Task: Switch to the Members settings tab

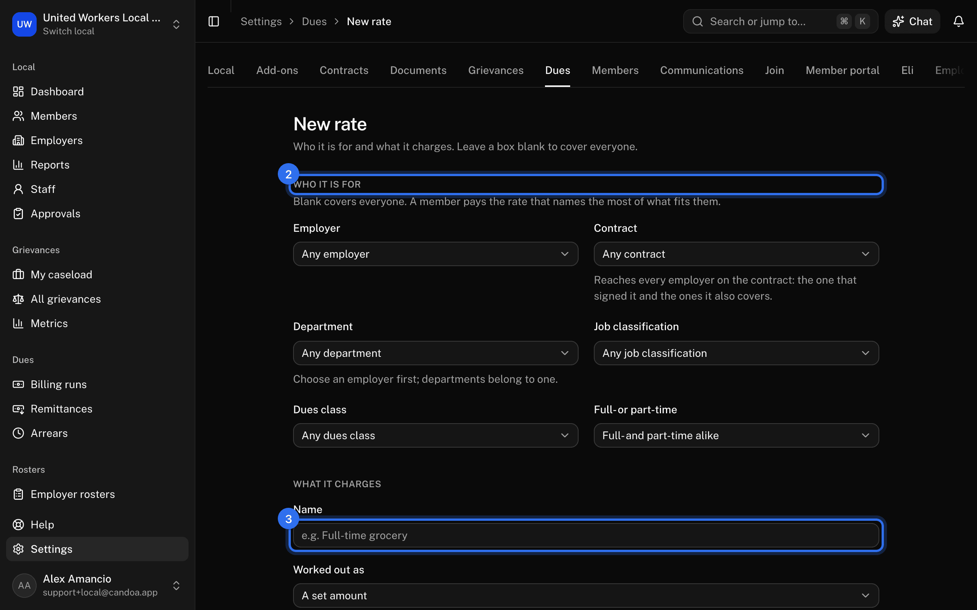Action: pos(615,70)
